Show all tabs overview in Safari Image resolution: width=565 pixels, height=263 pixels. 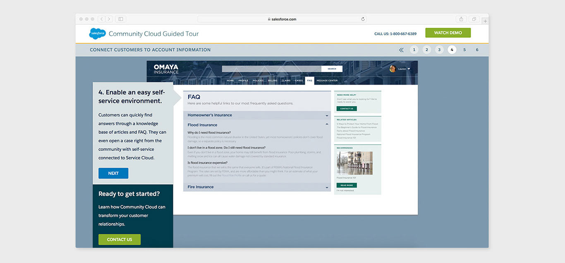coord(474,19)
